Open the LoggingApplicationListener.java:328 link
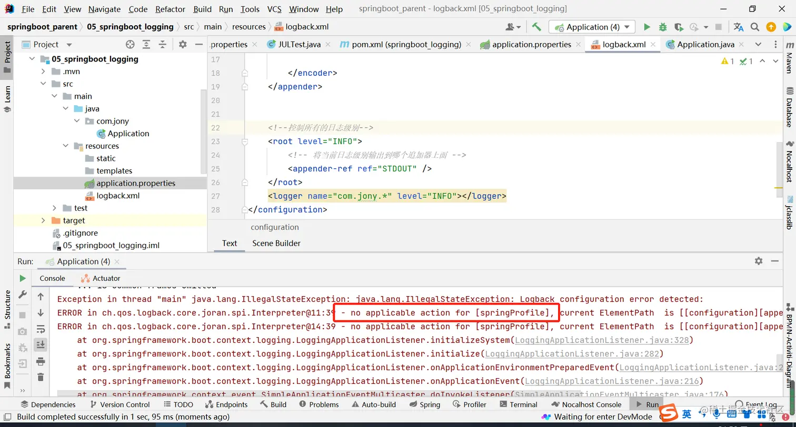 coord(602,340)
